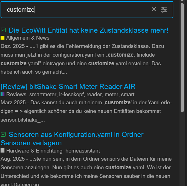Focus the search input containing "customize"
The width and height of the screenshot is (187, 186).
[78, 10]
